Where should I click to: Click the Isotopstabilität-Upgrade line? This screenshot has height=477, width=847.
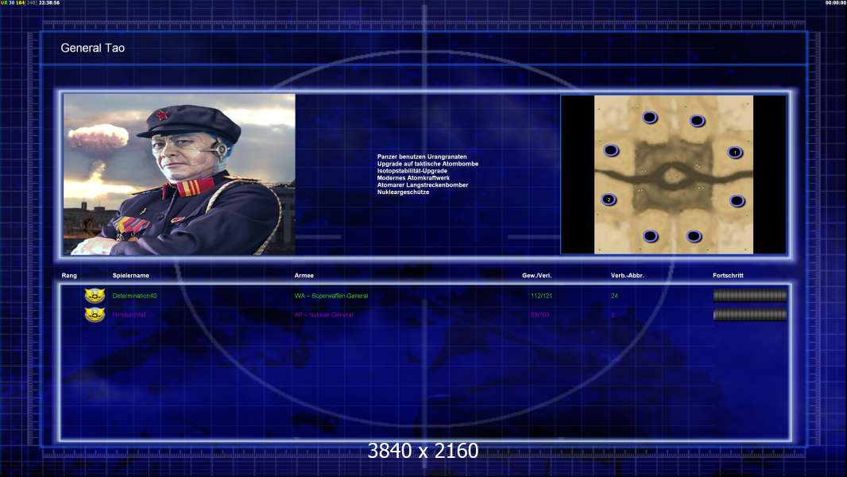(412, 171)
